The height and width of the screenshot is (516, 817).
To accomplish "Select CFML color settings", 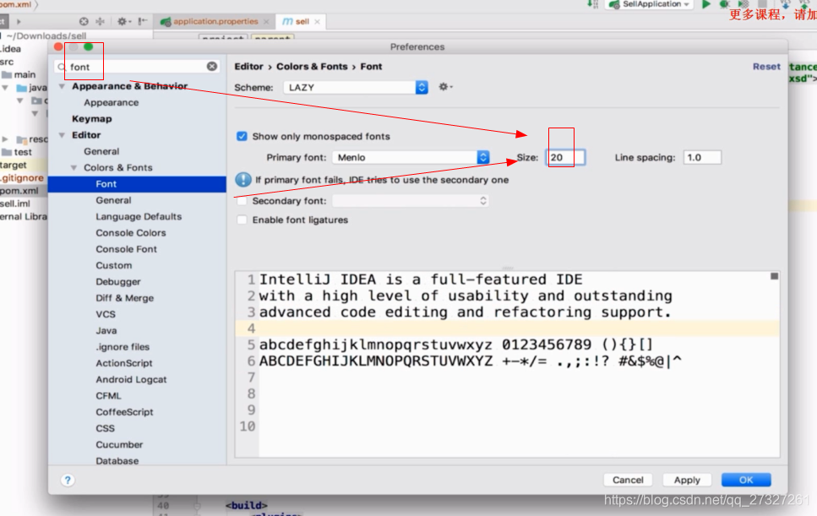I will 108,396.
